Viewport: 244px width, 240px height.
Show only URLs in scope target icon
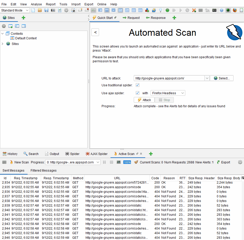pos(4,26)
